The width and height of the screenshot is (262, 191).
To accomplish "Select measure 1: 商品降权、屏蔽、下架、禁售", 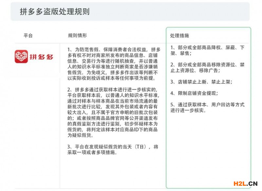I will (x=208, y=50).
